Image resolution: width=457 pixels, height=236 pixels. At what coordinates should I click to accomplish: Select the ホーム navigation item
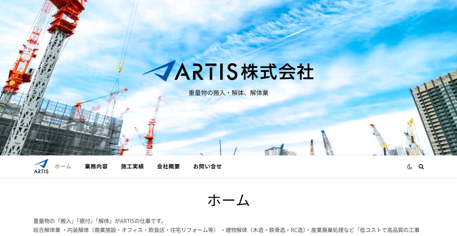point(64,166)
